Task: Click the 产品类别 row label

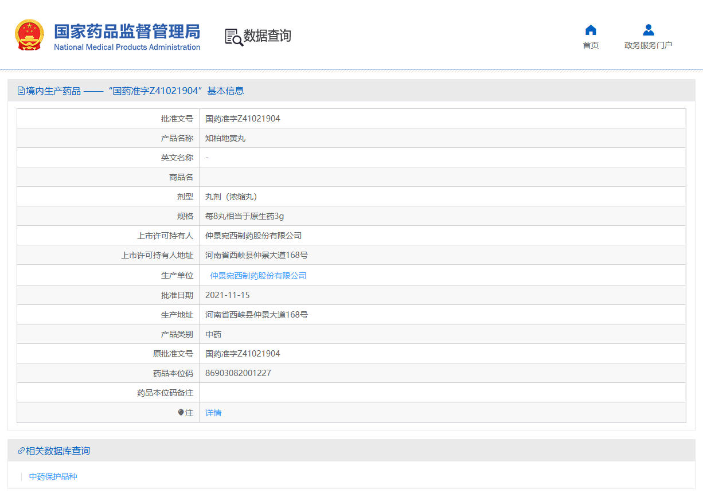Action: pos(177,334)
